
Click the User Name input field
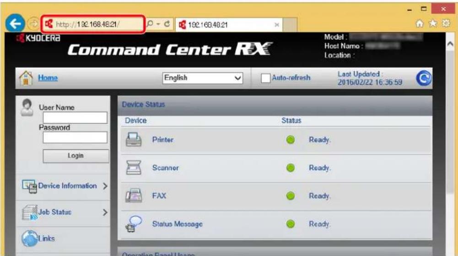[x=75, y=117]
